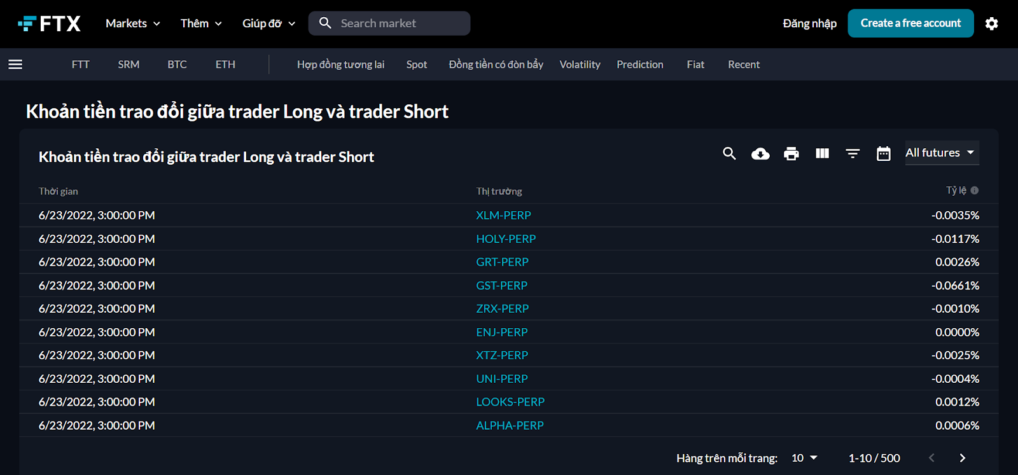Click the -0.0117% rate value
Viewport: 1018px width, 475px height.
[955, 239]
